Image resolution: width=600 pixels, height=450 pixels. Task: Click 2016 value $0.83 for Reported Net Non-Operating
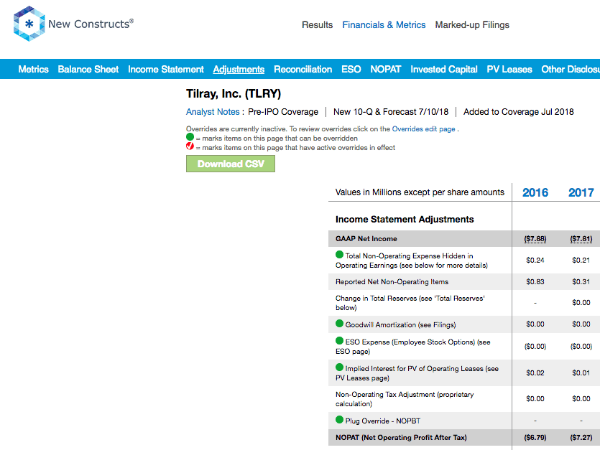tap(535, 282)
